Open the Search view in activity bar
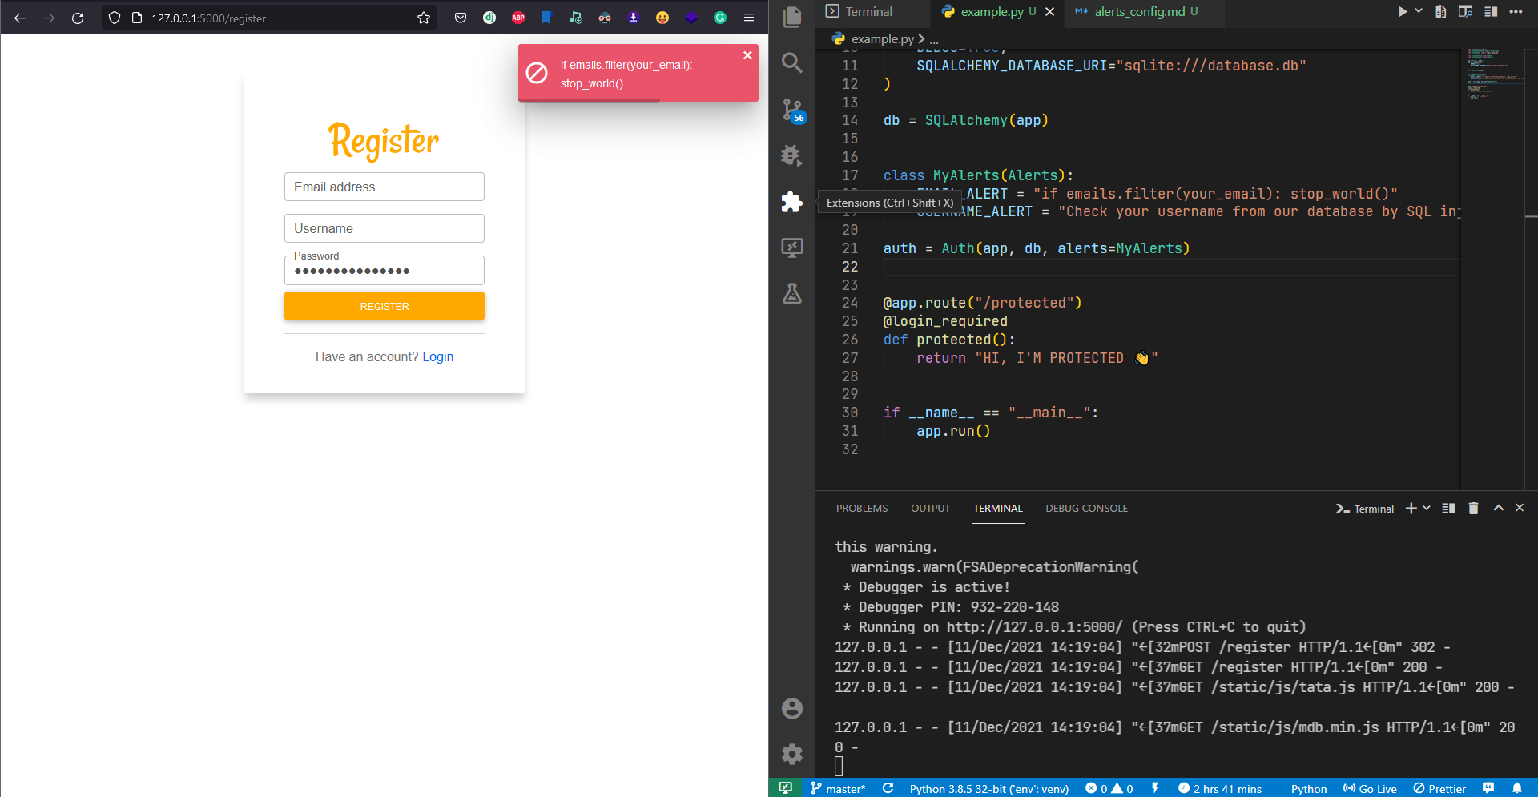 click(x=792, y=62)
